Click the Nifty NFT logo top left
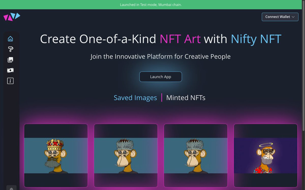305x190 pixels. tap(12, 17)
